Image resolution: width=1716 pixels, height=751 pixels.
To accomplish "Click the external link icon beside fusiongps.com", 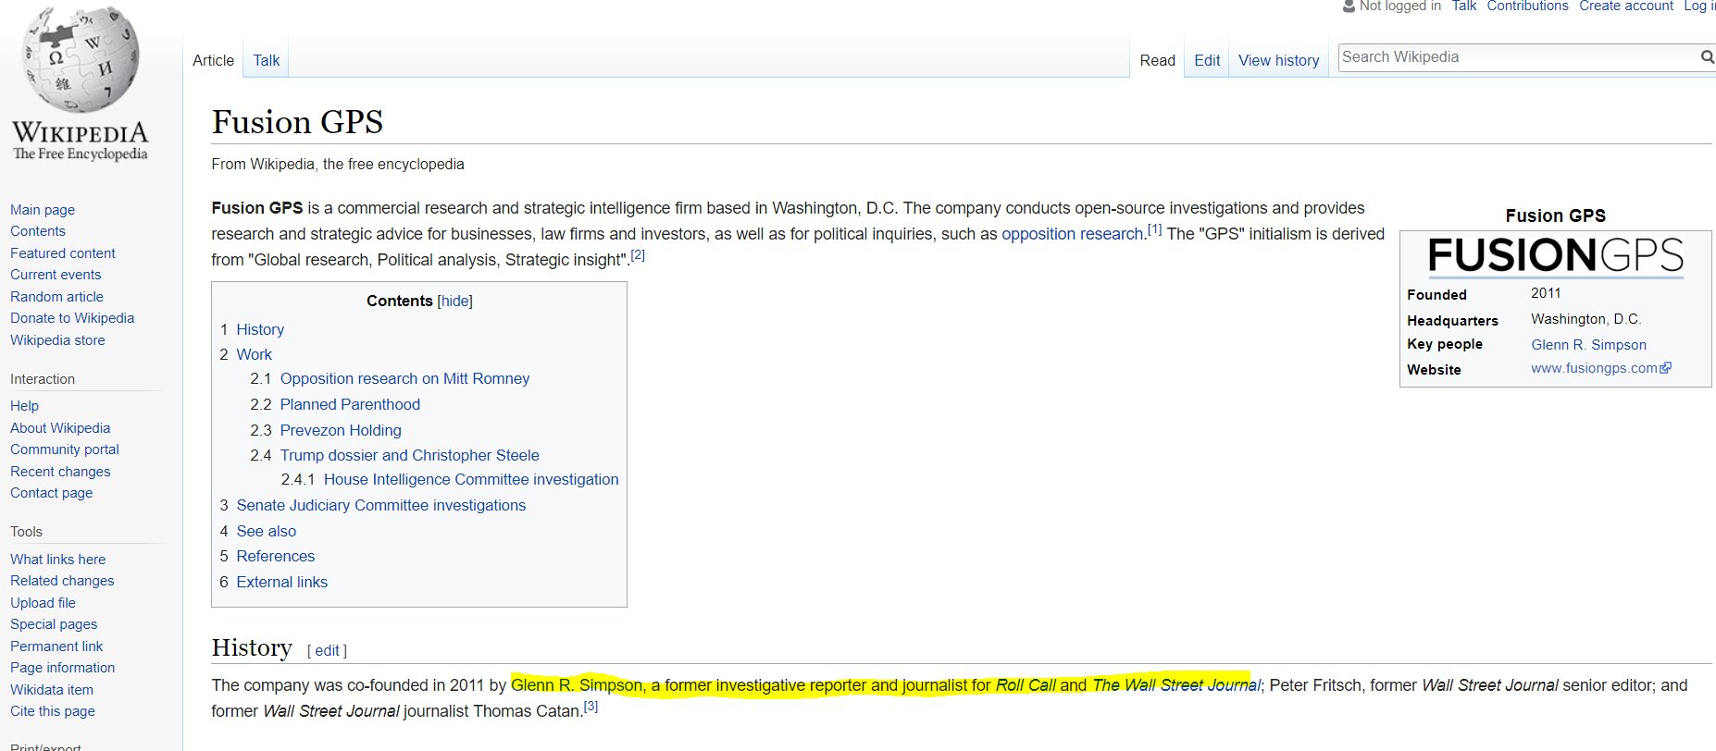I will tap(1666, 367).
